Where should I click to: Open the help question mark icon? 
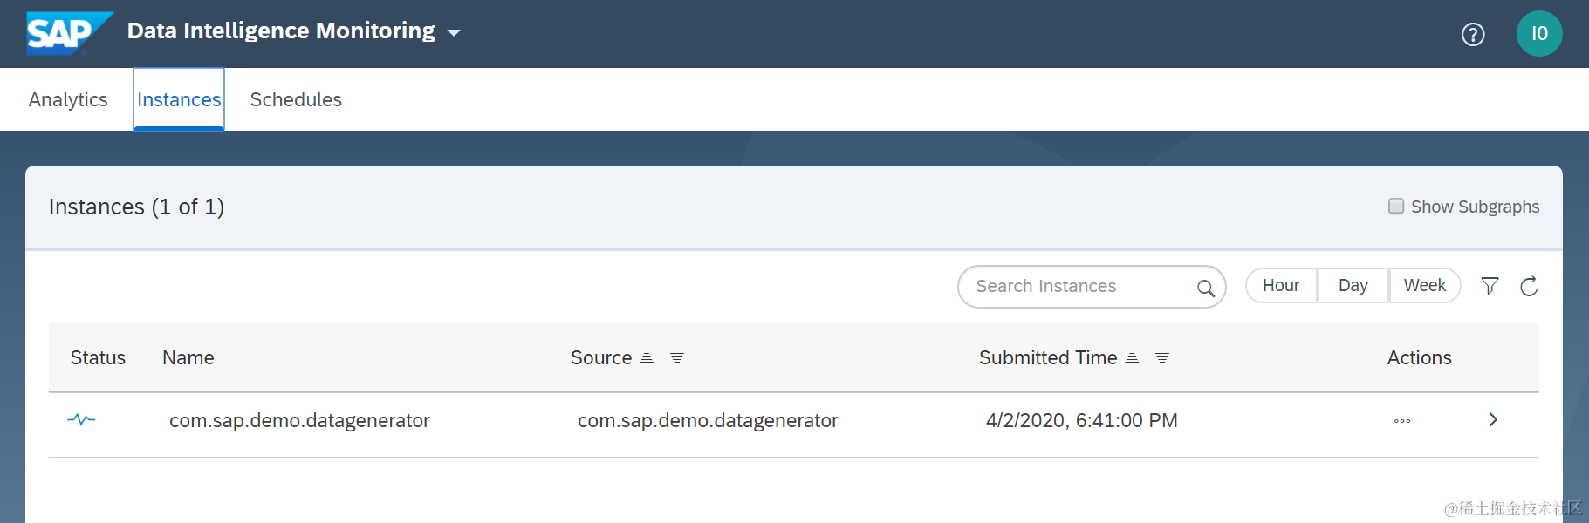coord(1473,34)
